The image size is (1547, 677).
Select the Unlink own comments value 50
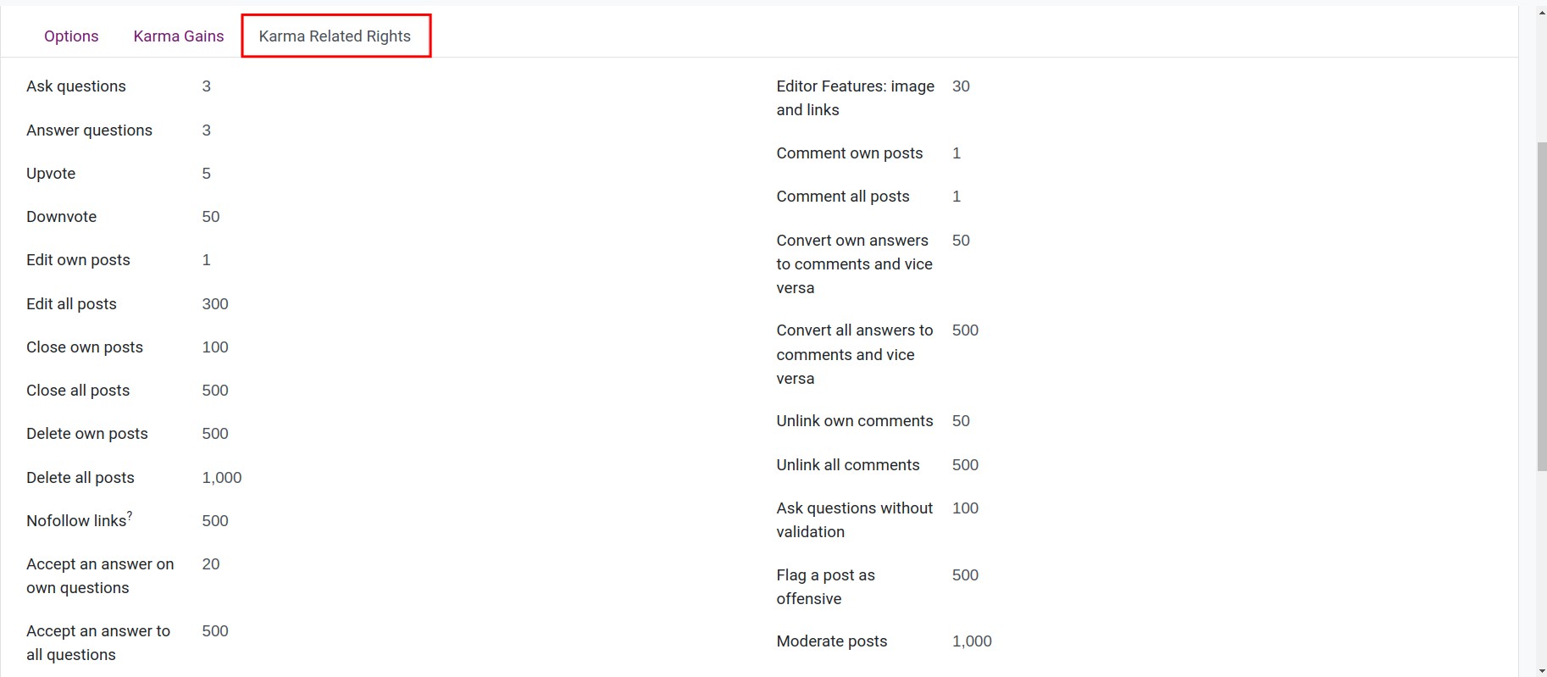coord(961,421)
